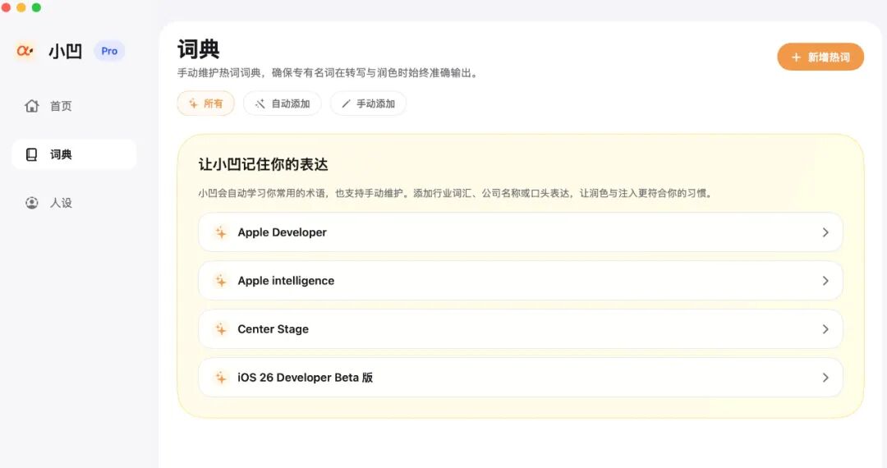Click the sparkle icon next to Apple intelligence
The height and width of the screenshot is (468, 887).
[x=220, y=281]
